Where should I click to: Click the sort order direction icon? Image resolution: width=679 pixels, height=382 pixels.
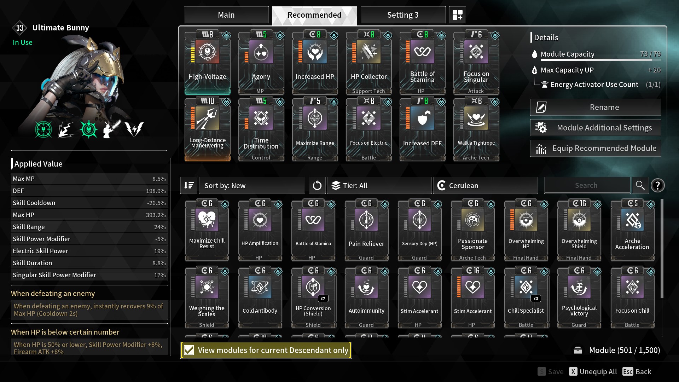[189, 185]
